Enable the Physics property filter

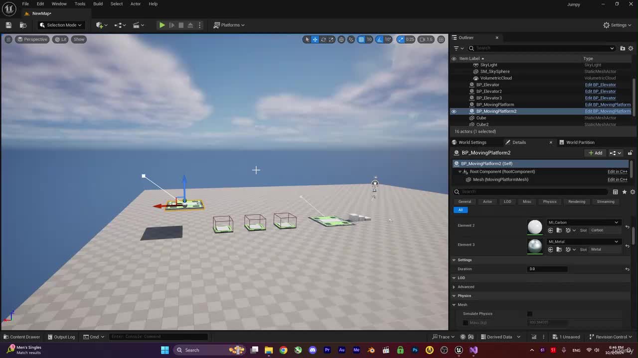(x=550, y=202)
